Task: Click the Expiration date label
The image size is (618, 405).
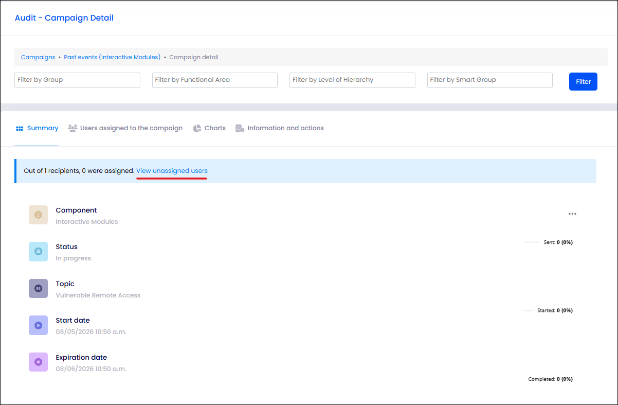Action: click(x=81, y=357)
